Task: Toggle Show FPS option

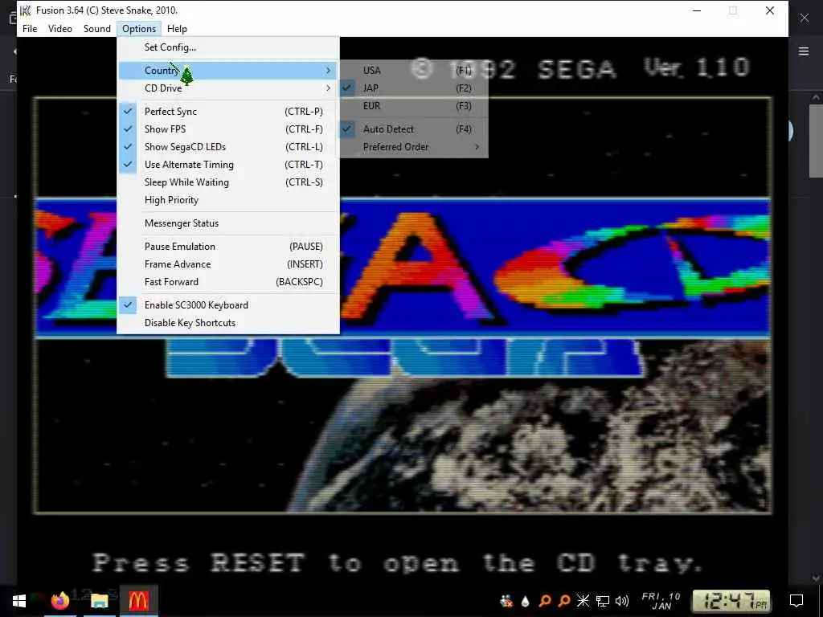Action: [x=227, y=129]
